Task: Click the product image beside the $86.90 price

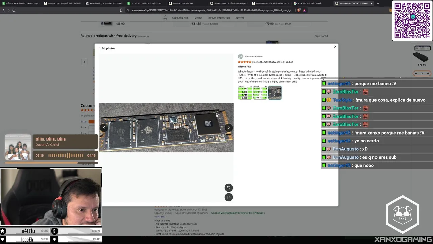Action: pos(106,23)
